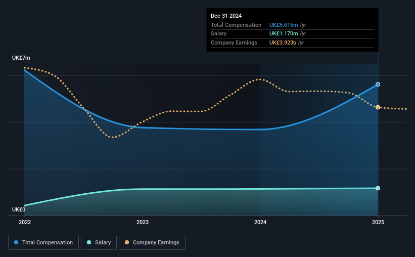The width and height of the screenshot is (415, 257).
Task: Toggle the Company Earnings legend button
Action: pos(152,243)
